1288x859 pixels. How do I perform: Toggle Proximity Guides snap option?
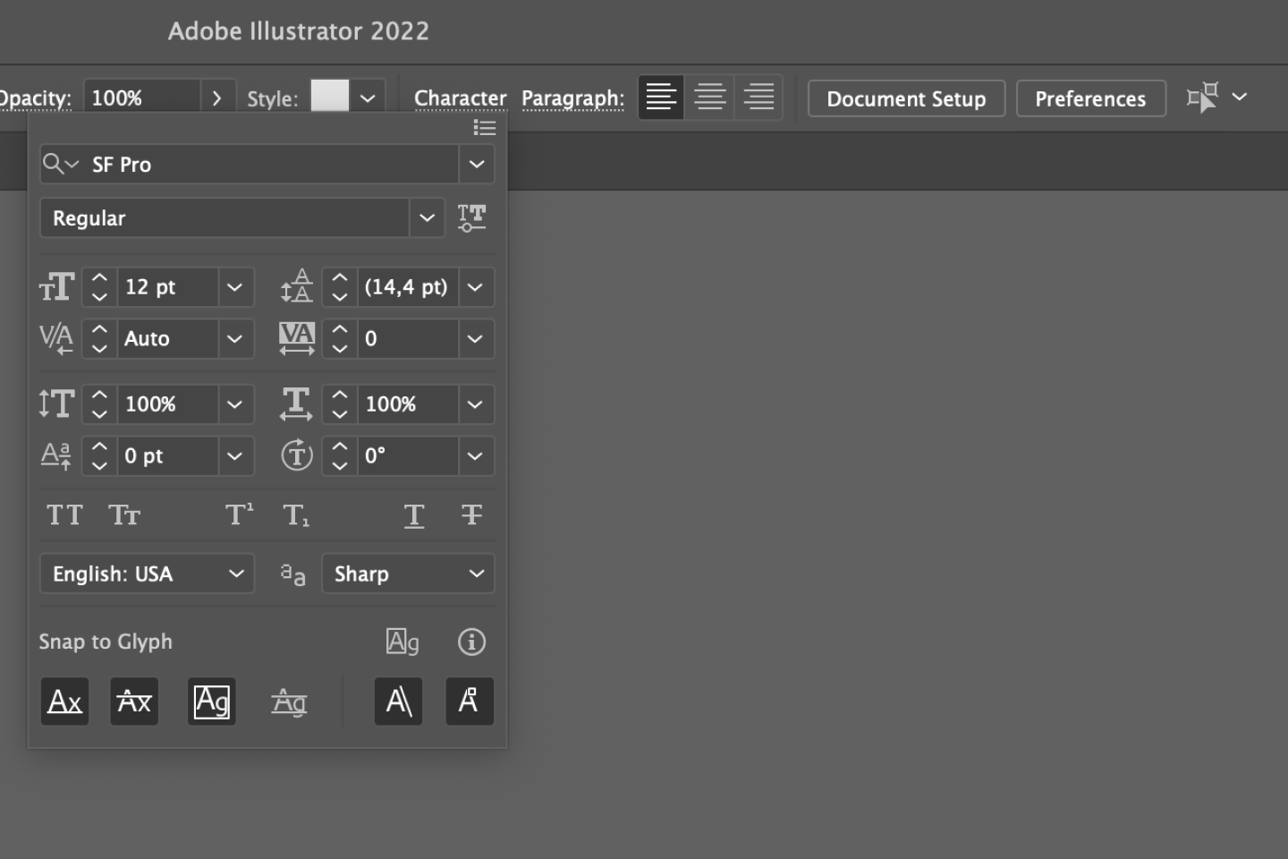tap(289, 702)
